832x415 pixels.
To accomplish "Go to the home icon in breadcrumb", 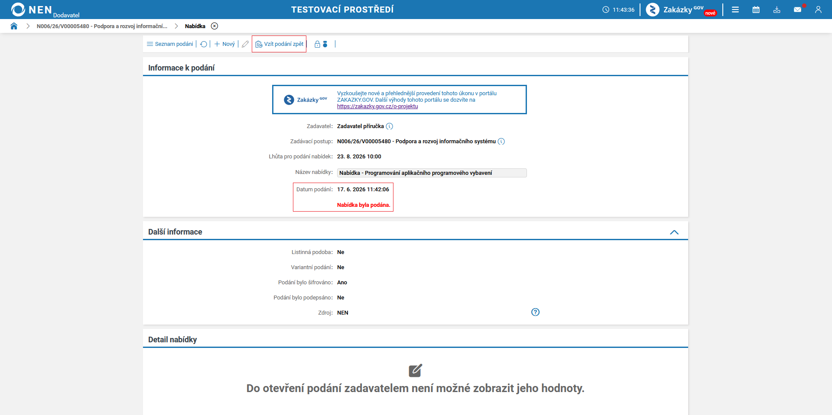I will [14, 26].
